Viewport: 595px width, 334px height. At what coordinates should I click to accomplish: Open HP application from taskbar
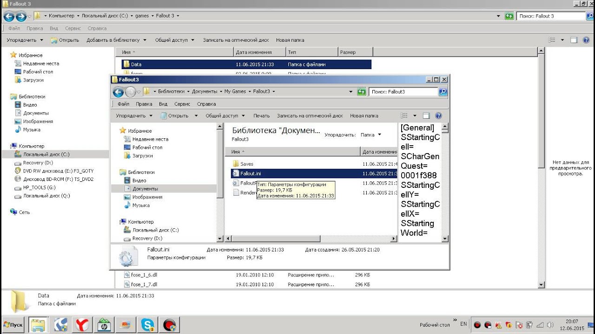(105, 325)
